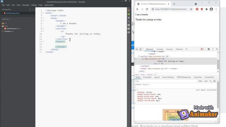Activate the DevTools inspect element picker

(137, 49)
